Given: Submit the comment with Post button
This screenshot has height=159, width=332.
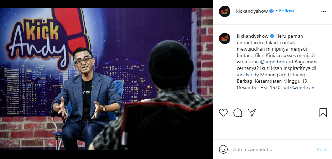Looking at the screenshot, I should point(321,149).
